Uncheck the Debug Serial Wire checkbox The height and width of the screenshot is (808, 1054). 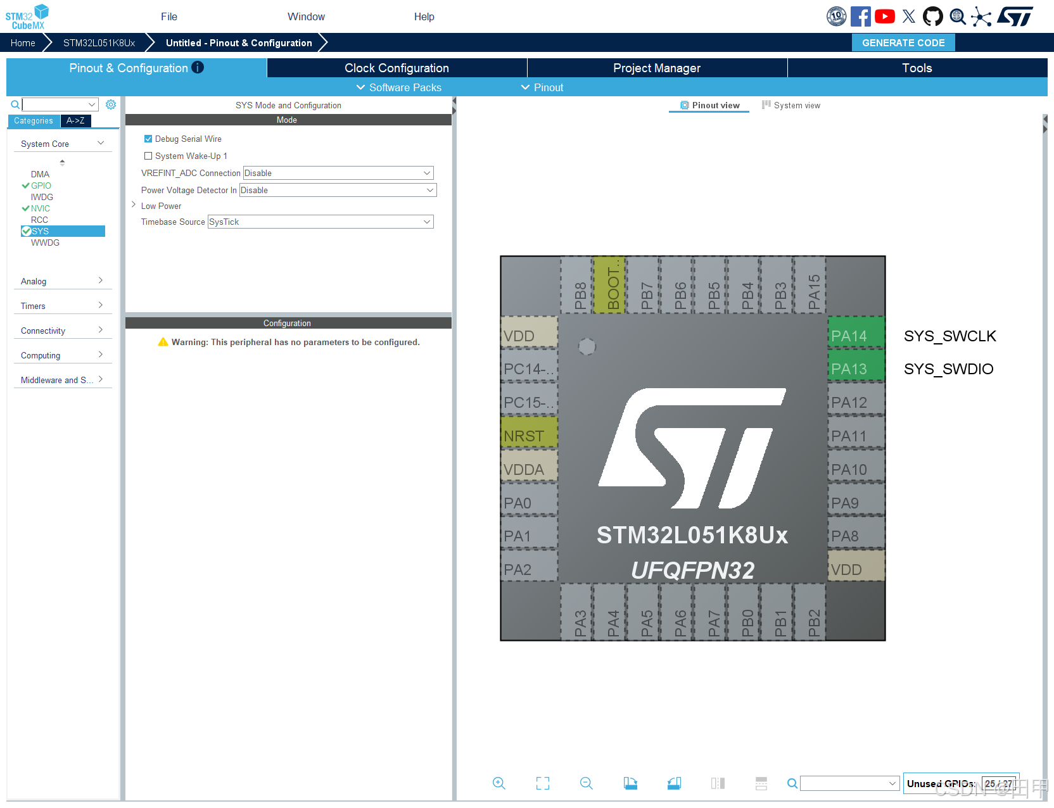pos(148,139)
